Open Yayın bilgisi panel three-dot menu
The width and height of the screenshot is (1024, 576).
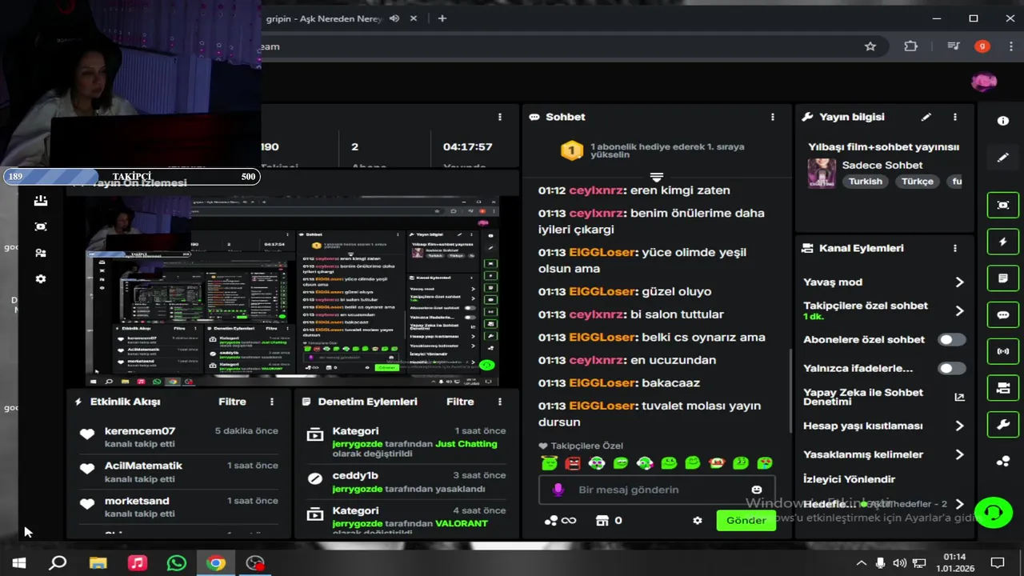tap(954, 117)
